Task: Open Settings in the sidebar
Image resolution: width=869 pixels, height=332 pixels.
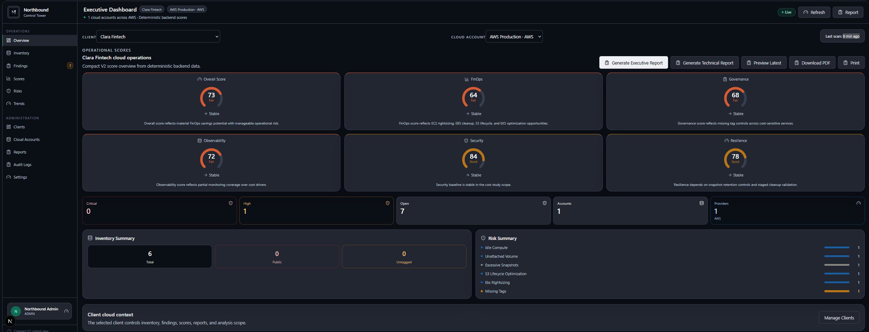Action: pos(39,177)
